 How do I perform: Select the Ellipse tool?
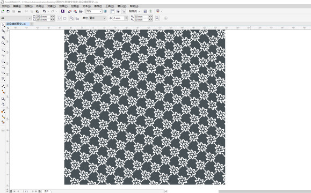[x=3, y=67]
